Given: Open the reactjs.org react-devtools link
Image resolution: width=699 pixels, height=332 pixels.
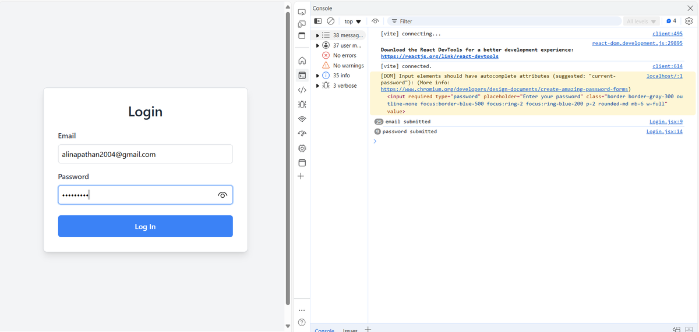Looking at the screenshot, I should click(440, 56).
